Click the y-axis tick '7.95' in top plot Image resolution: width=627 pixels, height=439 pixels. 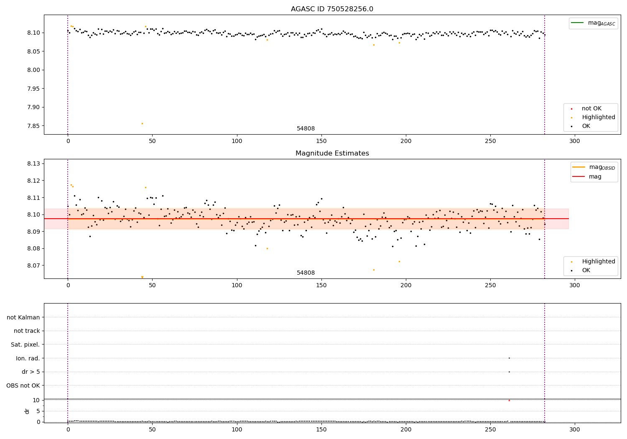33,89
